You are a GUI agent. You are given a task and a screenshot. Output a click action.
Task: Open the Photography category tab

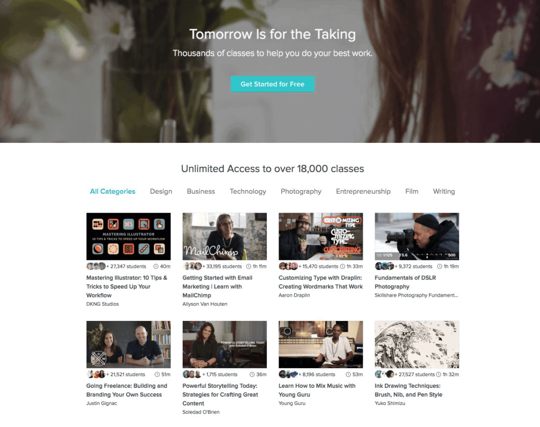[x=301, y=191]
